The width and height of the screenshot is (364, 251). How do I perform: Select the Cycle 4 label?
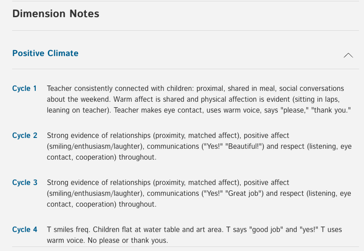coord(25,229)
